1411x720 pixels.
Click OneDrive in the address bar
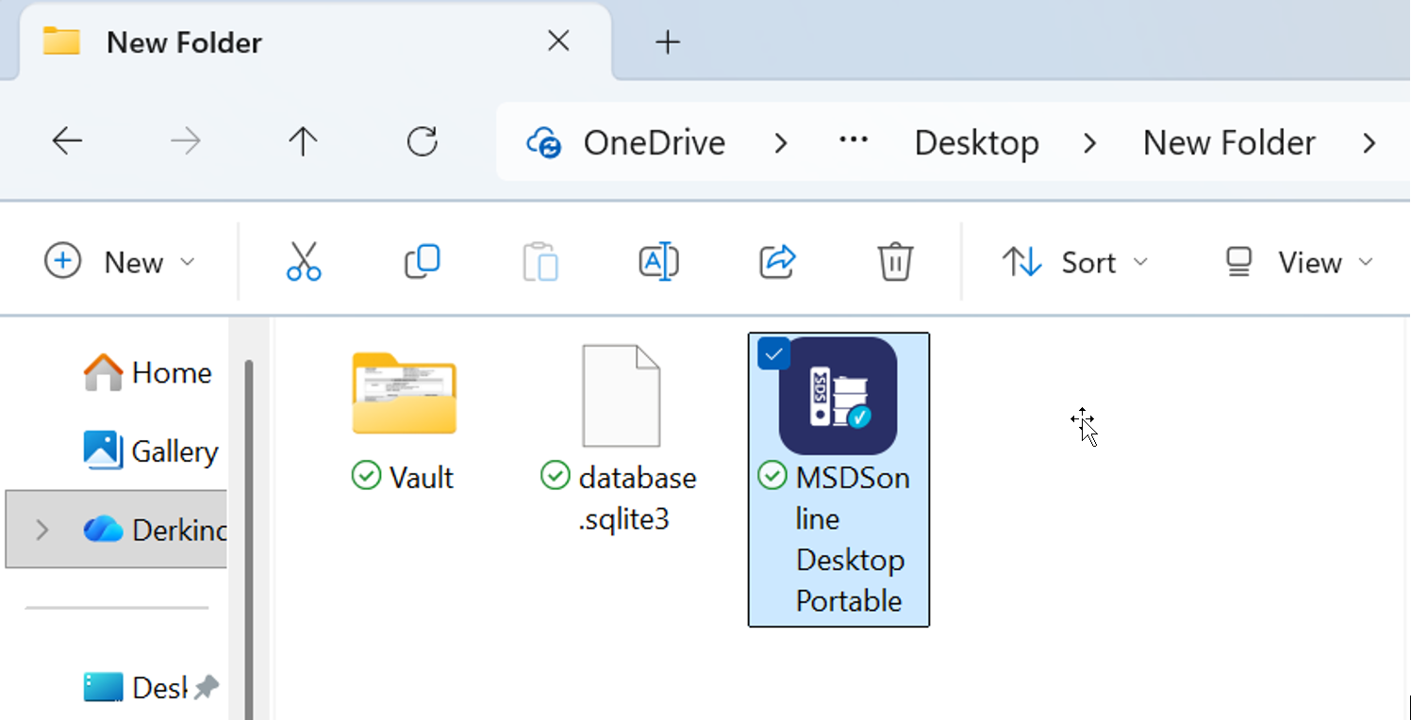(654, 143)
